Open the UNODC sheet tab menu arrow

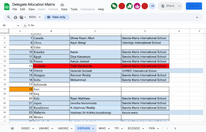click(x=72, y=129)
